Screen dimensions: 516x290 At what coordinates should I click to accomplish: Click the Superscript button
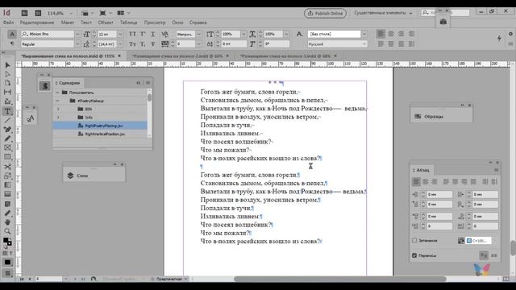143,34
